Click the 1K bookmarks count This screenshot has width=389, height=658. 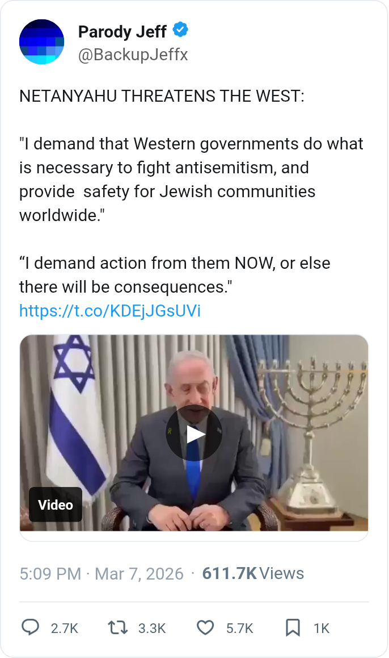click(x=321, y=628)
